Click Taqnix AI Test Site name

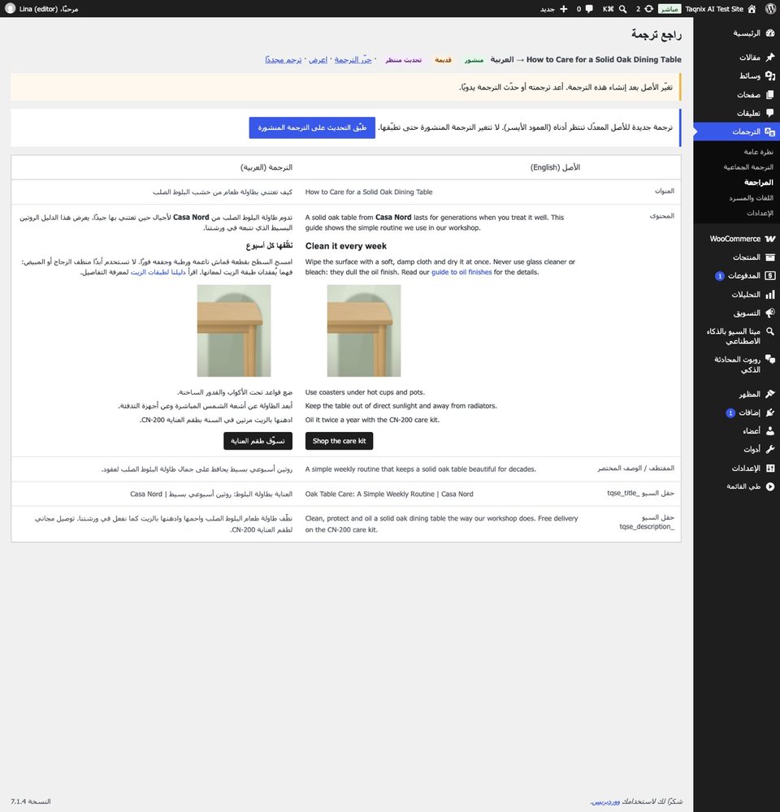point(714,9)
